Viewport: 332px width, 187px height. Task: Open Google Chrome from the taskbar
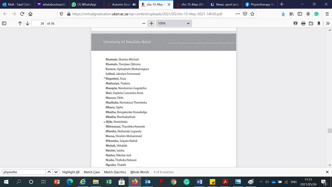[x=173, y=182]
